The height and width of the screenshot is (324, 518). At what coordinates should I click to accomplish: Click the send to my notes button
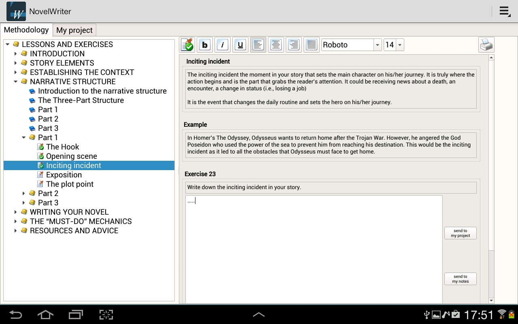[x=460, y=279]
